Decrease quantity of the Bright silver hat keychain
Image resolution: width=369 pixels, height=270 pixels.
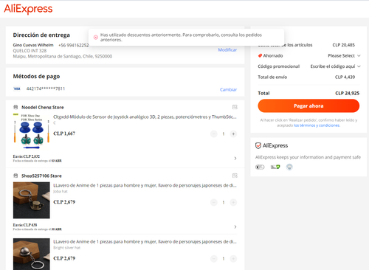(x=214, y=259)
